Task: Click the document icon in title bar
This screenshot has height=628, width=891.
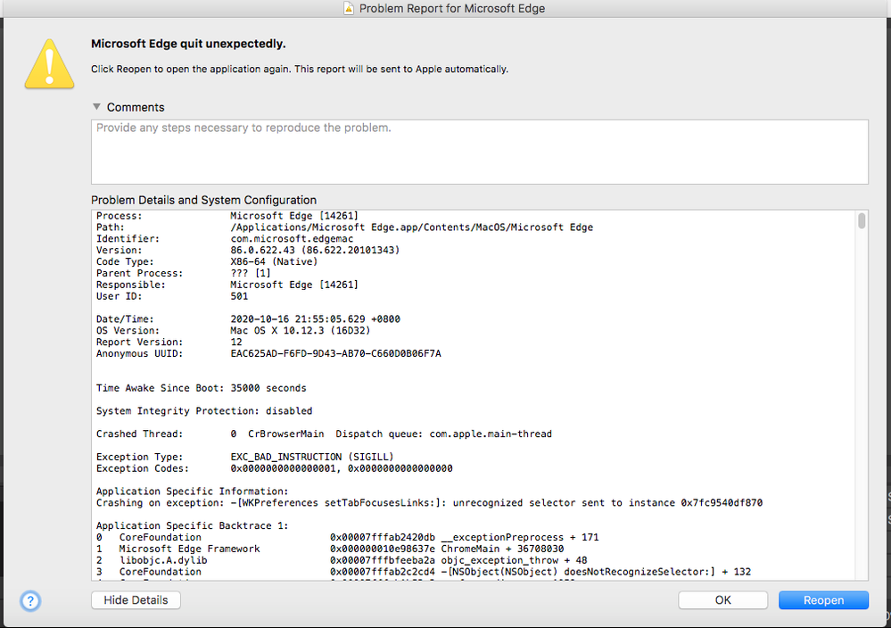Action: [349, 9]
